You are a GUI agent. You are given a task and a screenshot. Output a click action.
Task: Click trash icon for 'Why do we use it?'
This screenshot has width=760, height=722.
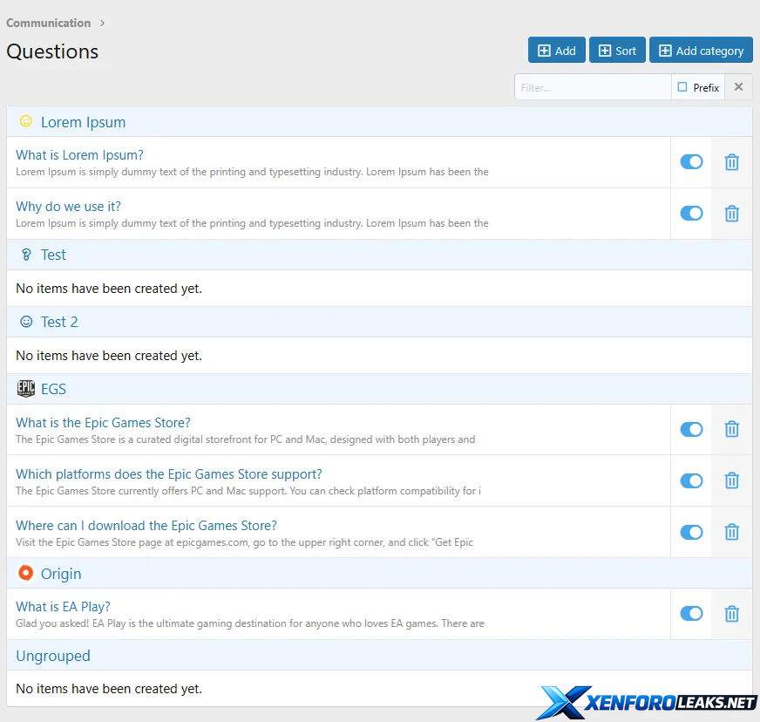point(731,214)
